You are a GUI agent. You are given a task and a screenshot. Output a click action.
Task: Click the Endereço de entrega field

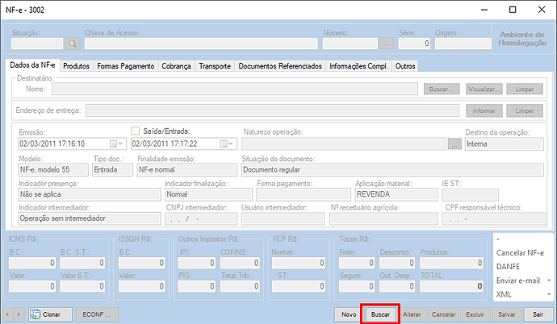(272, 110)
